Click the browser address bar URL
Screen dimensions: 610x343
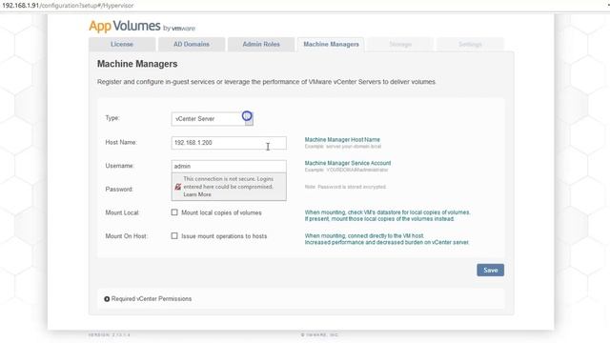click(68, 6)
